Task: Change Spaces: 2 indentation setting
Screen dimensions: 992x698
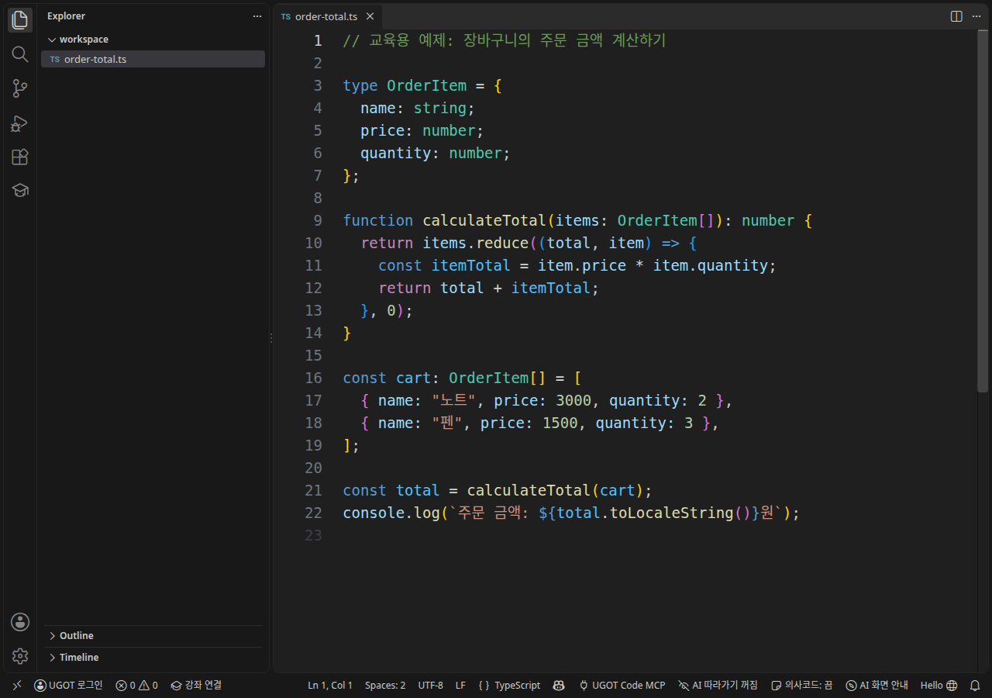Action: tap(385, 686)
